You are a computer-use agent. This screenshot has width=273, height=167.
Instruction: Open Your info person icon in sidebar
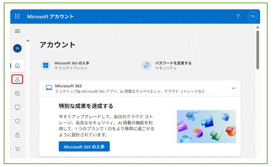point(17,79)
